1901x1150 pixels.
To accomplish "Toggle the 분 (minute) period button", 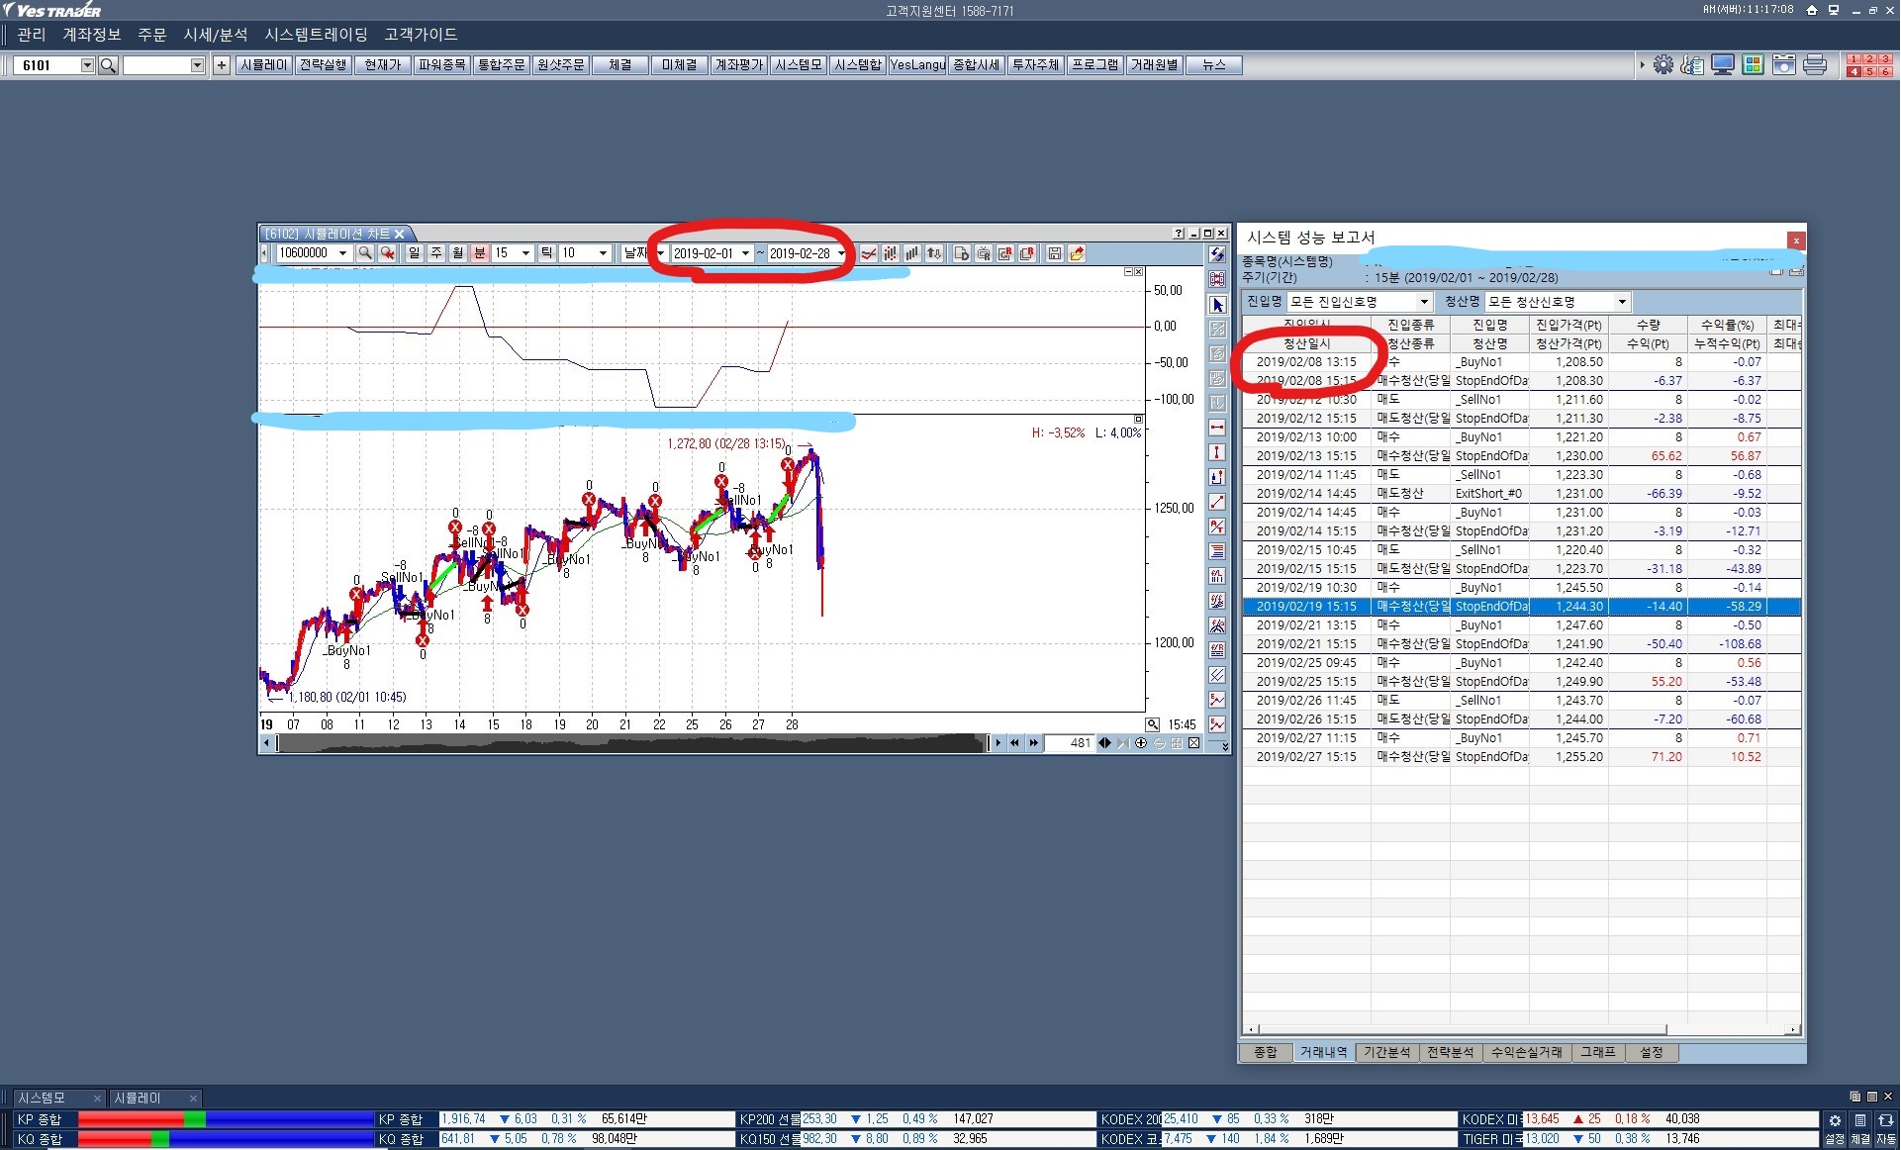I will (x=480, y=253).
